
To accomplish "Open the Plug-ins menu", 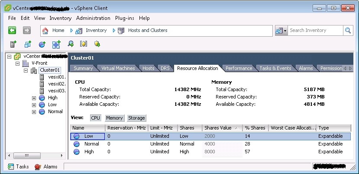I will click(125, 18).
